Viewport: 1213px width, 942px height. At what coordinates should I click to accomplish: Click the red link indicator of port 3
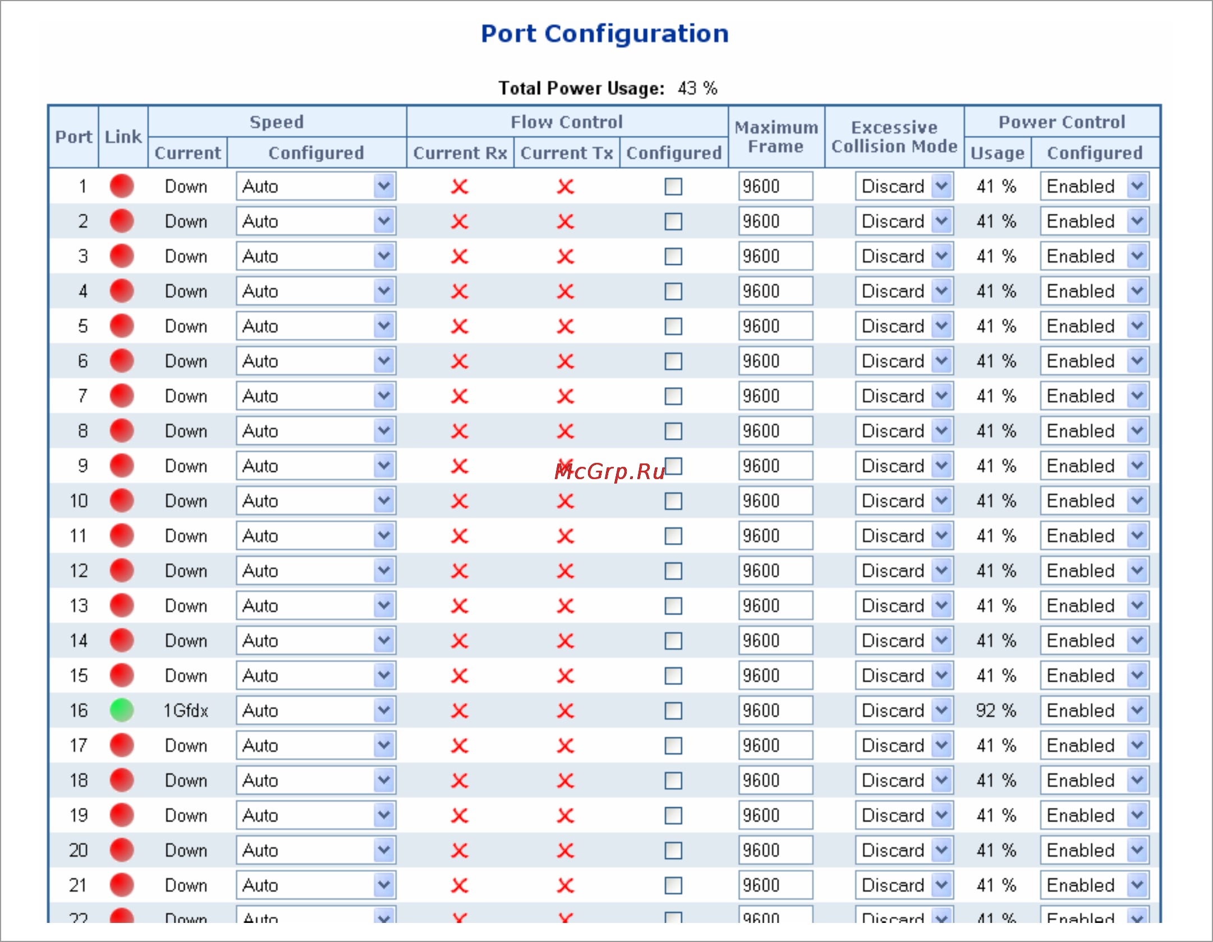[122, 256]
